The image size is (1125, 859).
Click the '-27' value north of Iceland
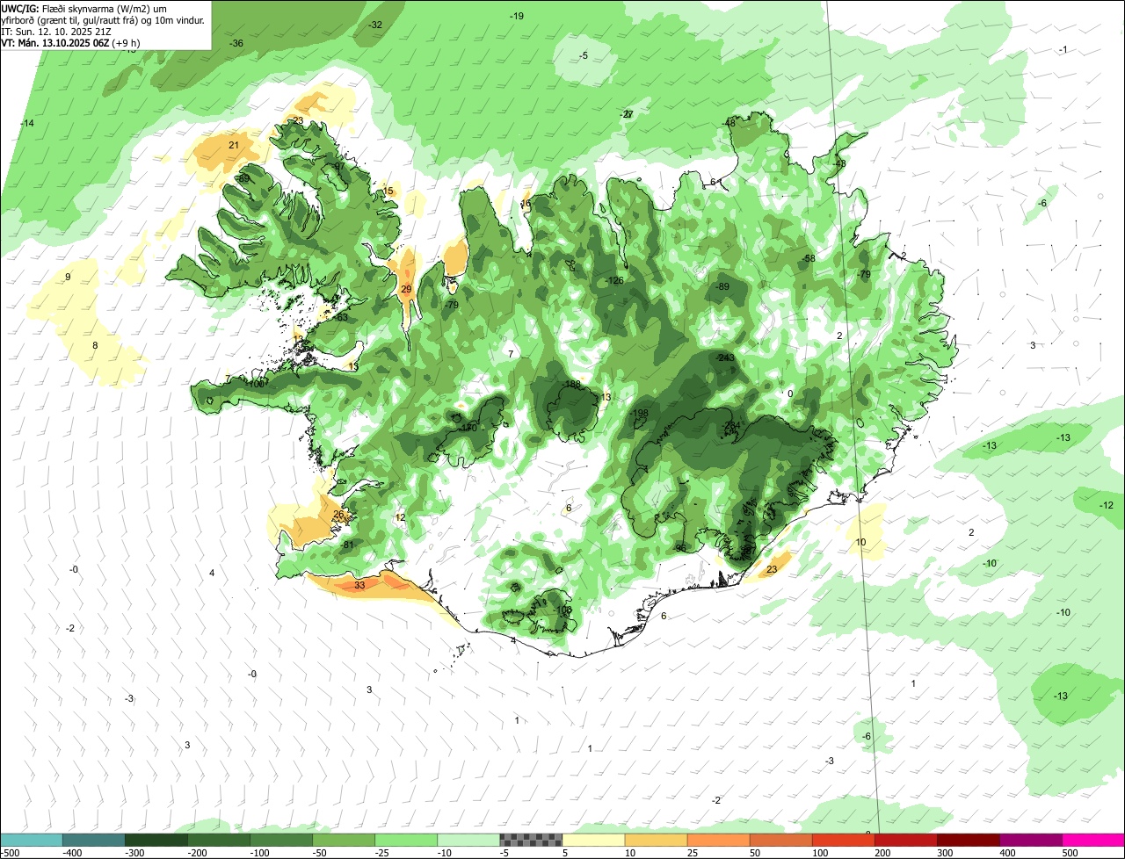coord(627,114)
